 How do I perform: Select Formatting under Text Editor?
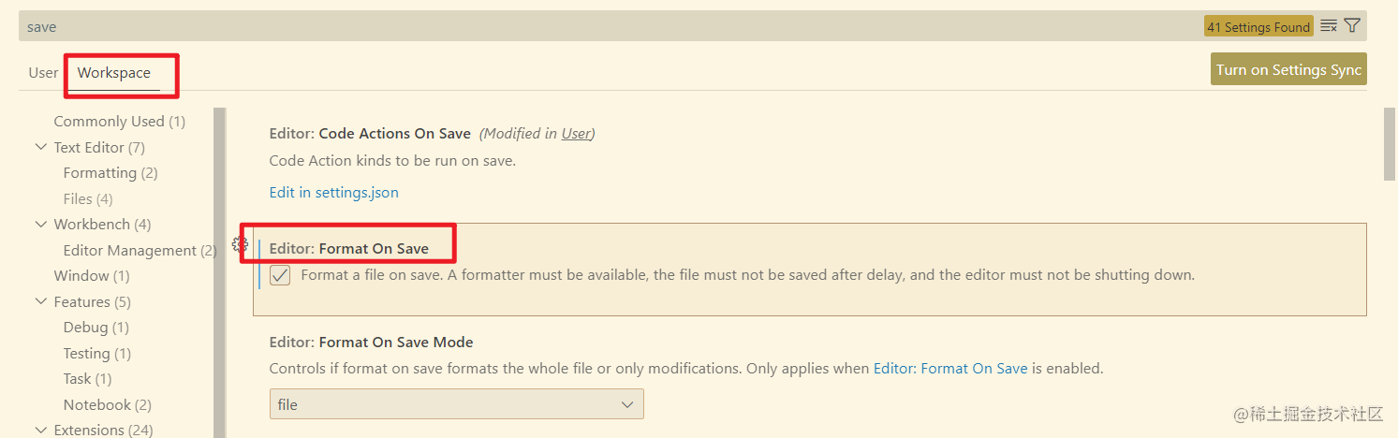click(x=110, y=173)
